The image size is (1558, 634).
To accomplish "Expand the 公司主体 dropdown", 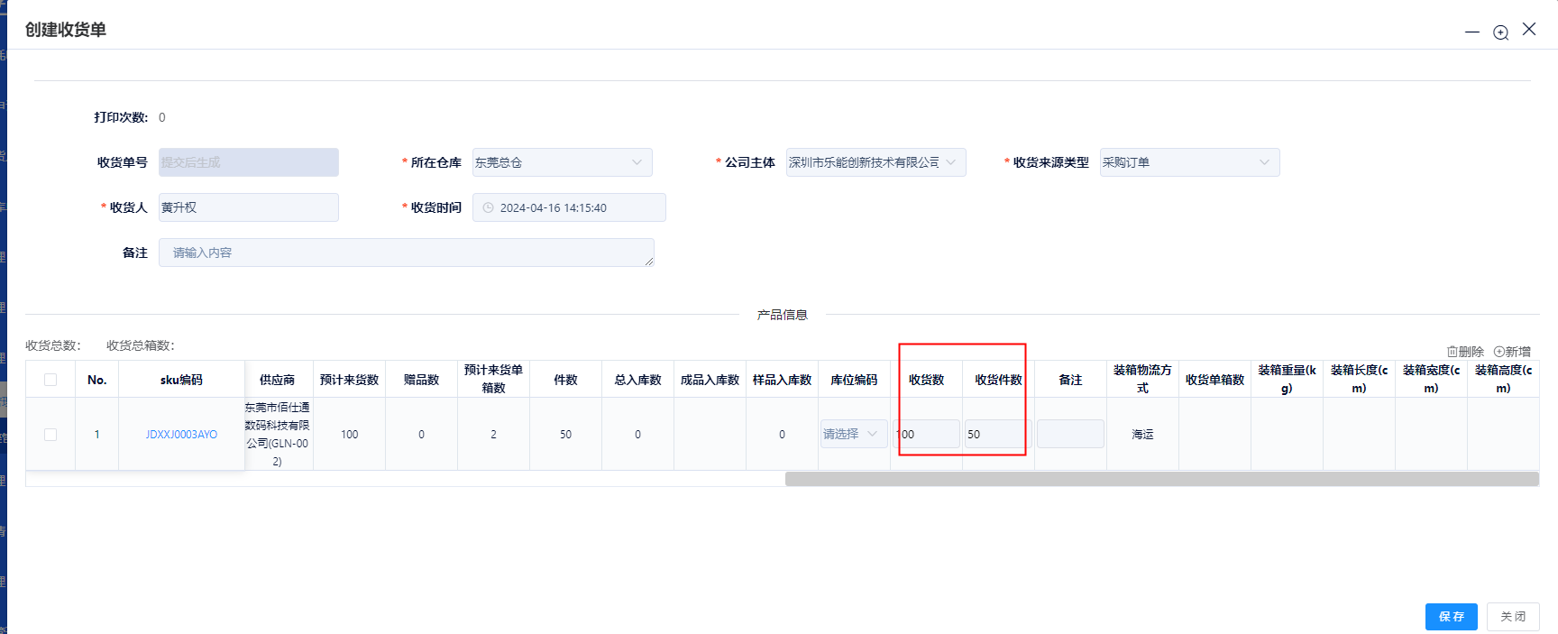I will [875, 162].
